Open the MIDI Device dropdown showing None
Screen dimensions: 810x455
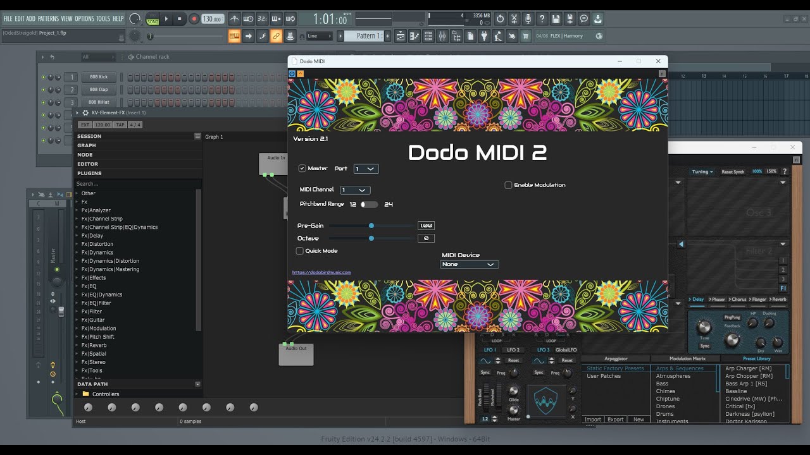[x=469, y=264]
